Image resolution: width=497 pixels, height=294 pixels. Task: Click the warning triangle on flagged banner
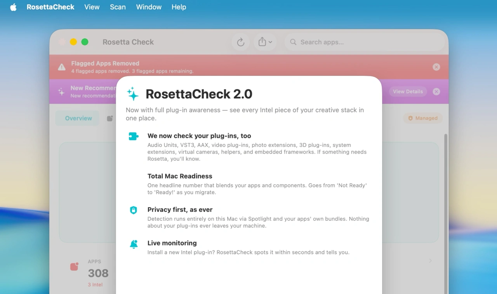62,67
